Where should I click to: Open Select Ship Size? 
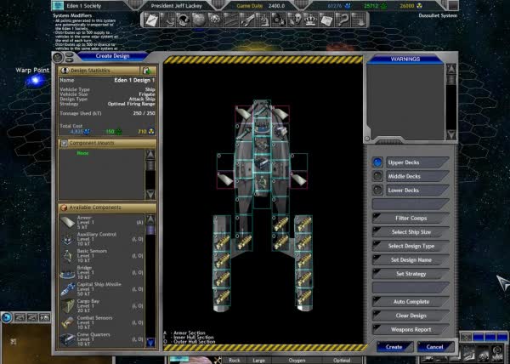411,232
